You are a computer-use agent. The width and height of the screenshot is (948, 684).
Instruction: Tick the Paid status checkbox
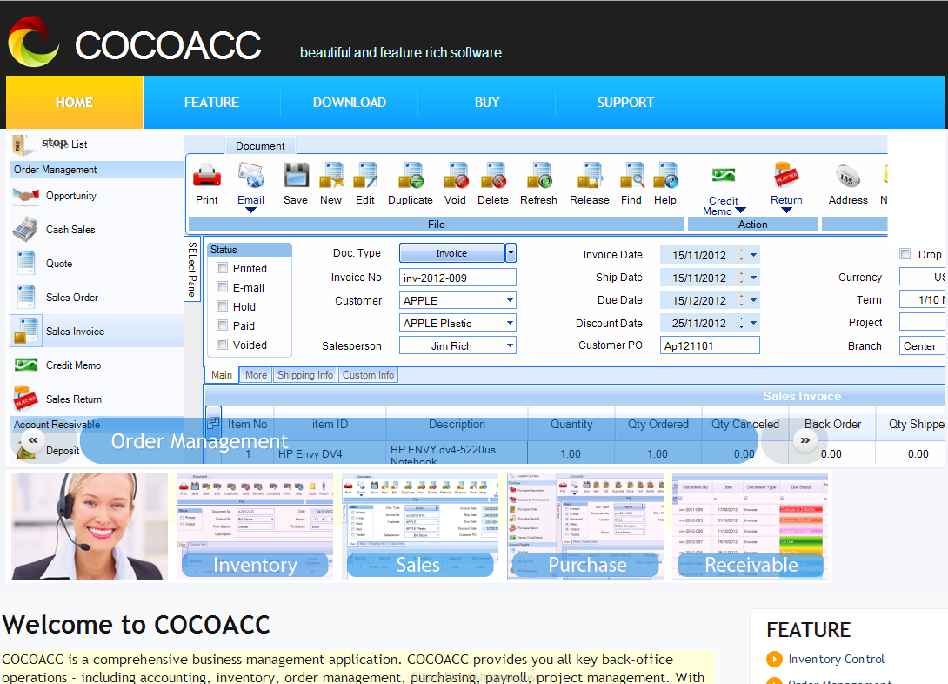[223, 325]
